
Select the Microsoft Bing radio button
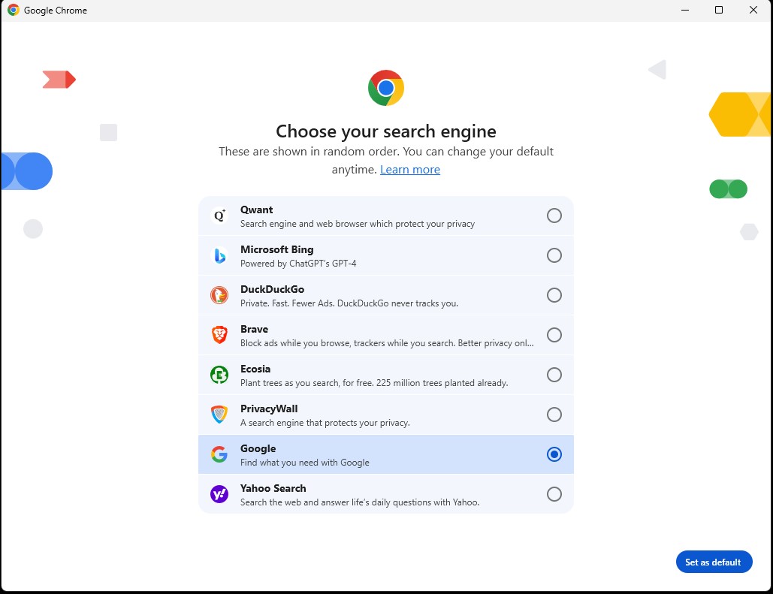point(554,255)
